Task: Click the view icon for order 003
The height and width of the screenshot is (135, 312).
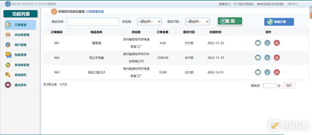Action: (x=258, y=72)
